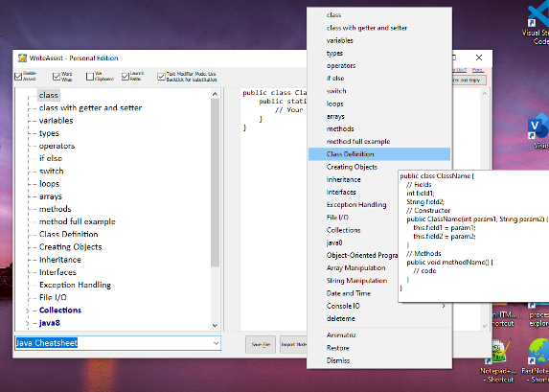Click the editor pane scroll up arrow

[x=485, y=93]
